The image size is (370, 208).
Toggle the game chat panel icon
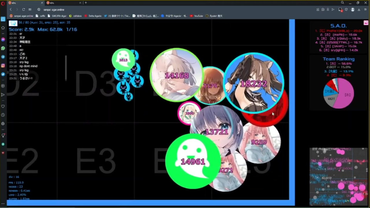pos(13,23)
